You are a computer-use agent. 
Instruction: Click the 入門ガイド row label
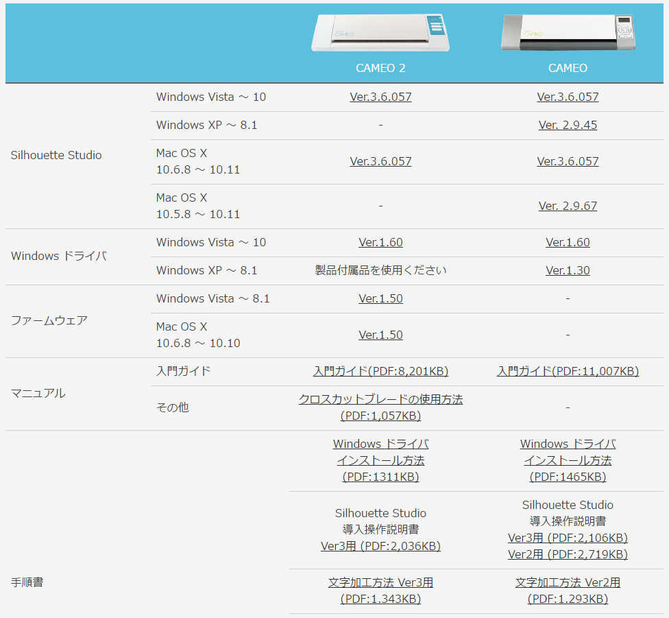[184, 371]
